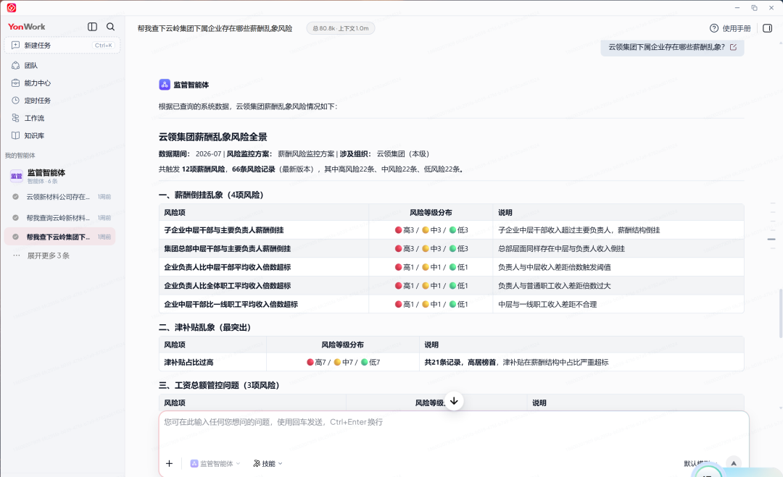Click 企业中层干部比一线职工平均收入倍数超标 row
The image size is (783, 477).
[452, 304]
